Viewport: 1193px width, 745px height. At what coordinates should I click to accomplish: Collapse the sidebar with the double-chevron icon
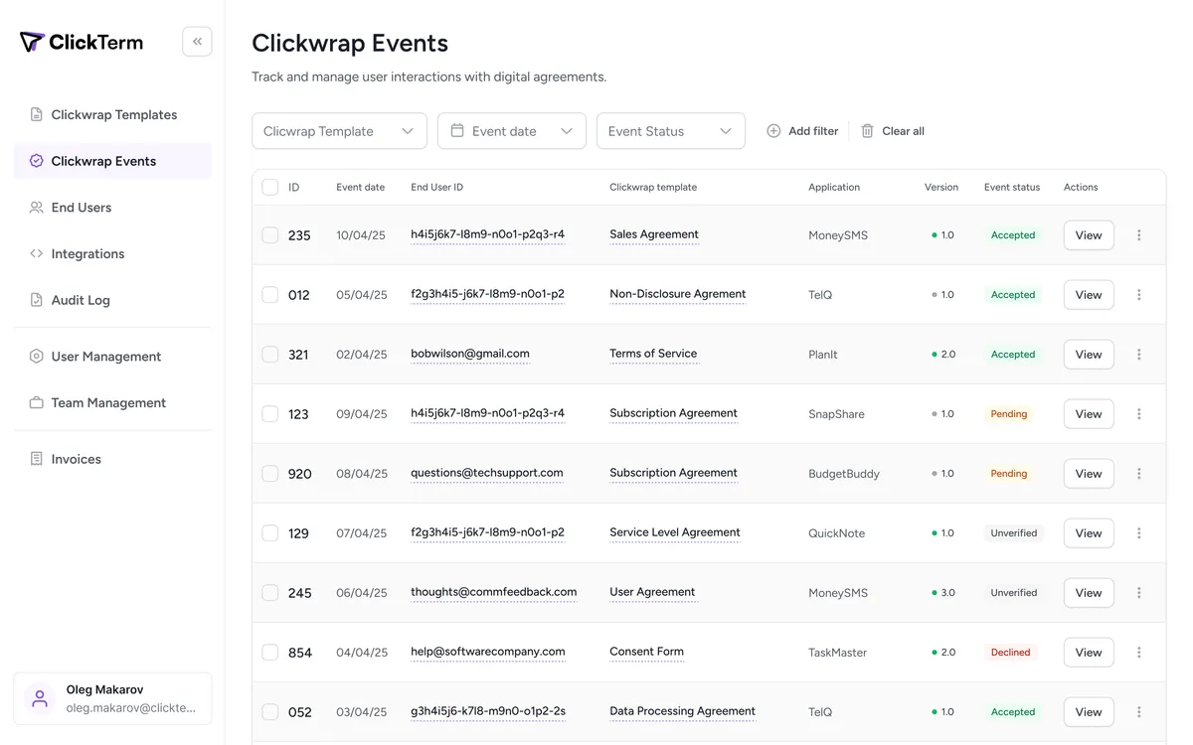tap(197, 42)
